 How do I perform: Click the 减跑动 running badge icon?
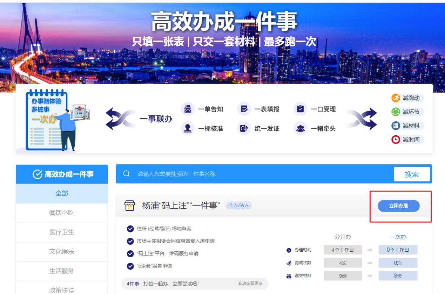(396, 98)
